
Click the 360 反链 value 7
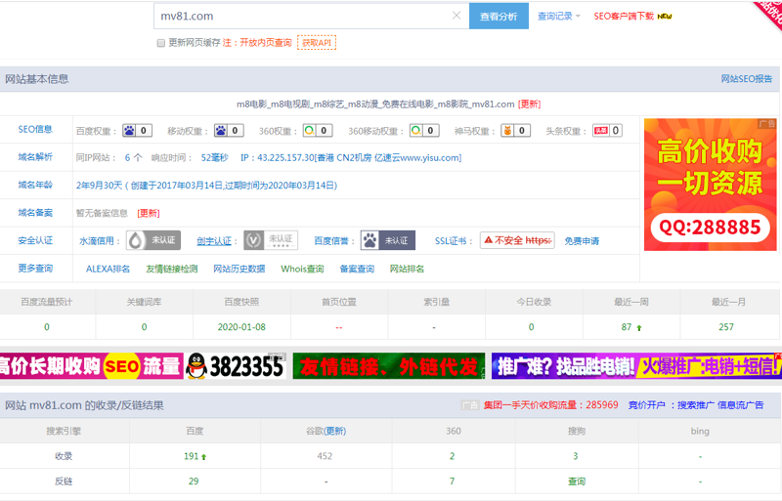click(452, 481)
